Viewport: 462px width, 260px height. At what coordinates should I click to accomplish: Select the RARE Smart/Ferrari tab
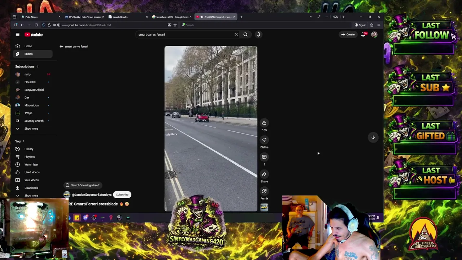215,17
